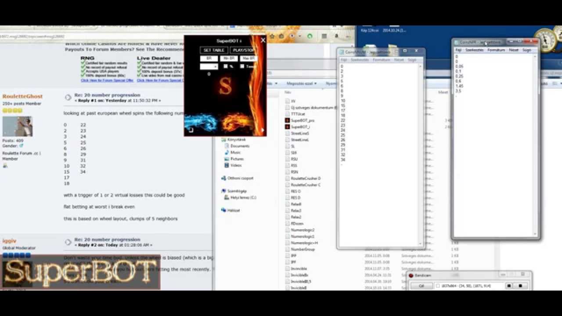The height and width of the screenshot is (316, 562).
Task: Open Formátum menu in left Notepad window
Action: (382, 60)
